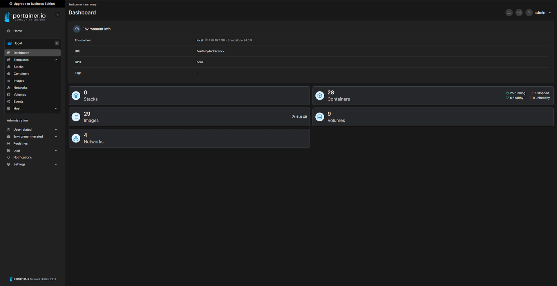Go to Containers in the sidebar
This screenshot has width=557, height=286.
point(21,74)
